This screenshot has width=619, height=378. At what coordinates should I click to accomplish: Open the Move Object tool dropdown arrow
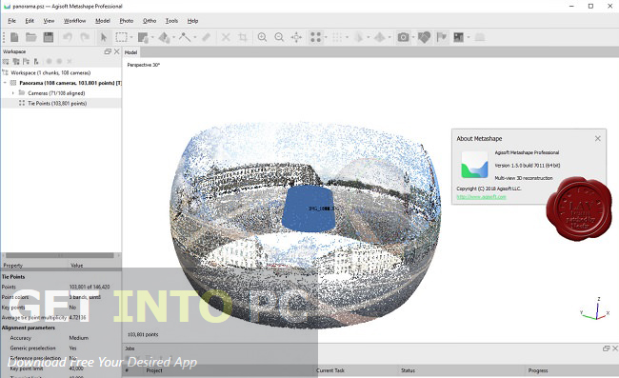pyautogui.click(x=174, y=37)
